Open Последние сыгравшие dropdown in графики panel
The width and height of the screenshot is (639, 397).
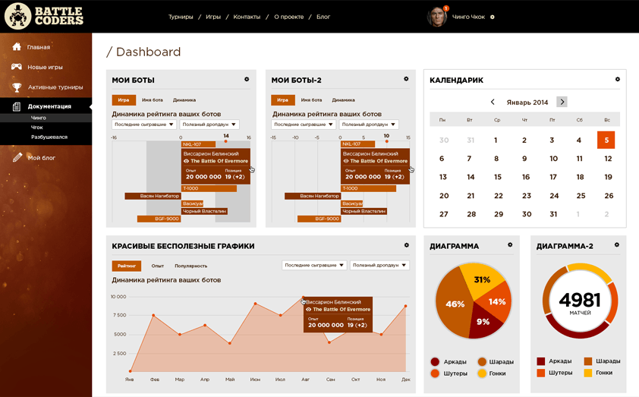pyautogui.click(x=314, y=265)
